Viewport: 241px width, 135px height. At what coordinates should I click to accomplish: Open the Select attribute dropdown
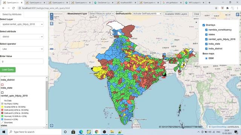22,37
